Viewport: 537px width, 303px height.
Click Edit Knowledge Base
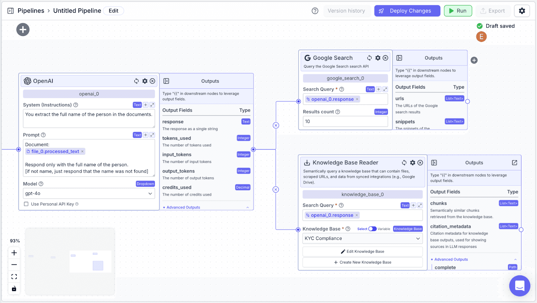362,252
